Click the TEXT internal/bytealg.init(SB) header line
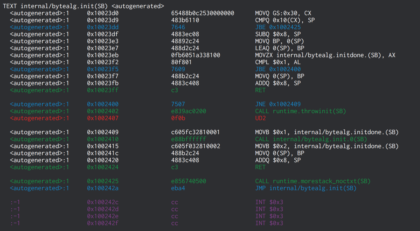420x231 pixels. tap(83, 6)
